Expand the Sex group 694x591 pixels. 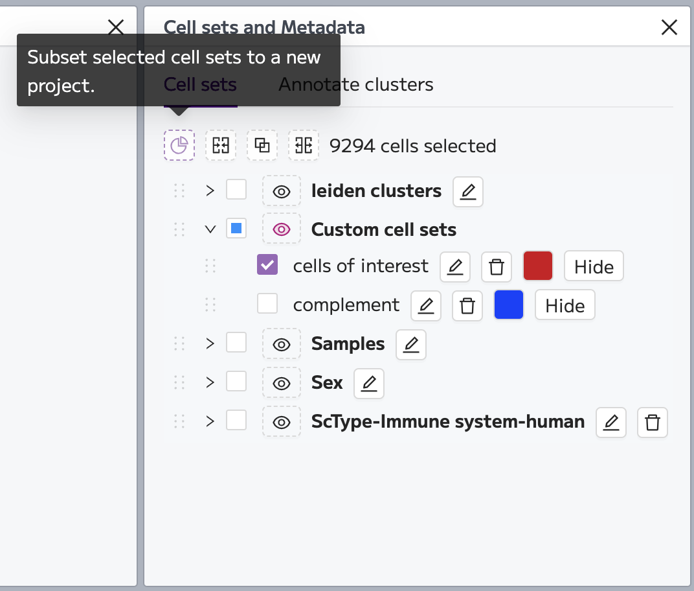[x=210, y=382]
